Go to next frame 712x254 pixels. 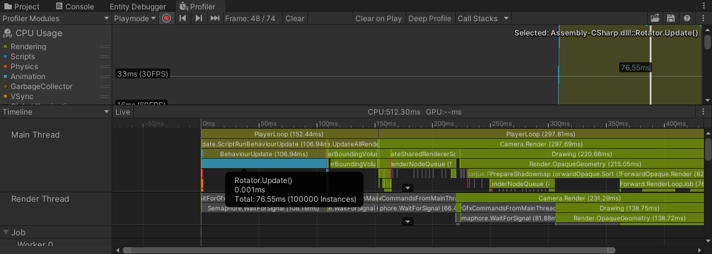pyautogui.click(x=198, y=19)
